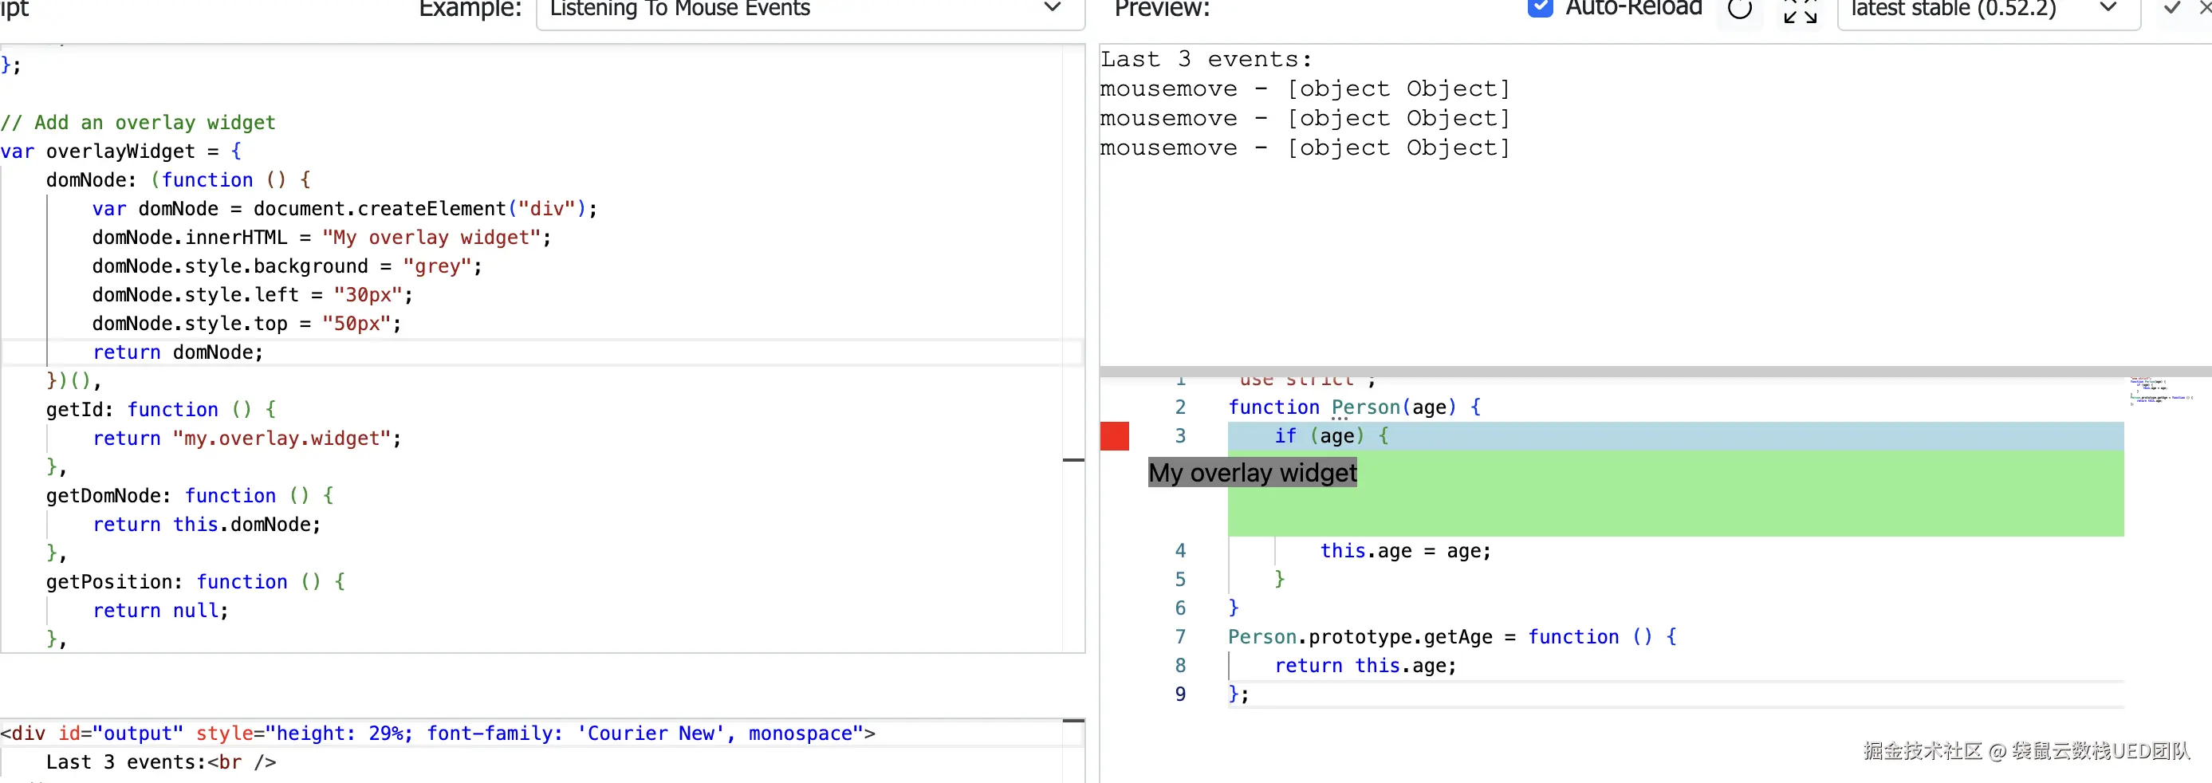Click the '<div id="output"' HTML line
The width and height of the screenshot is (2212, 783).
pos(438,734)
